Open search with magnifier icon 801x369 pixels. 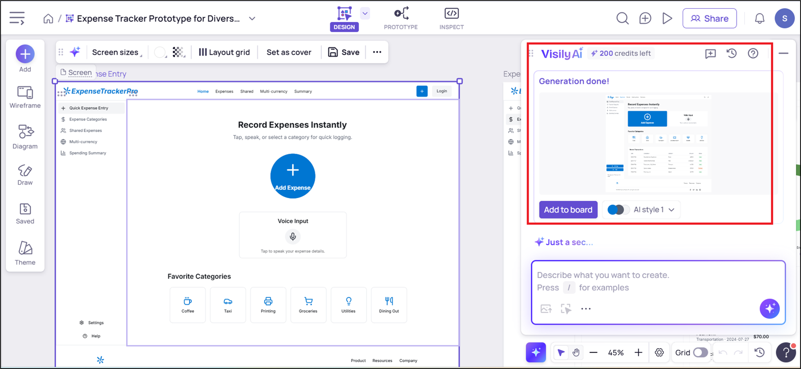pos(622,18)
